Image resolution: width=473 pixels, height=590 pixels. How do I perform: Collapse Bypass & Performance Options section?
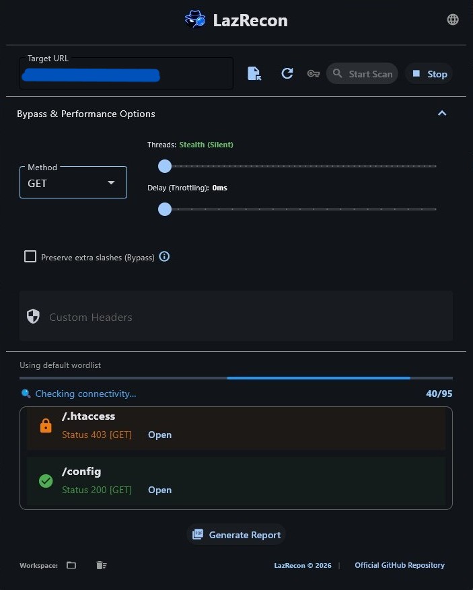click(442, 113)
